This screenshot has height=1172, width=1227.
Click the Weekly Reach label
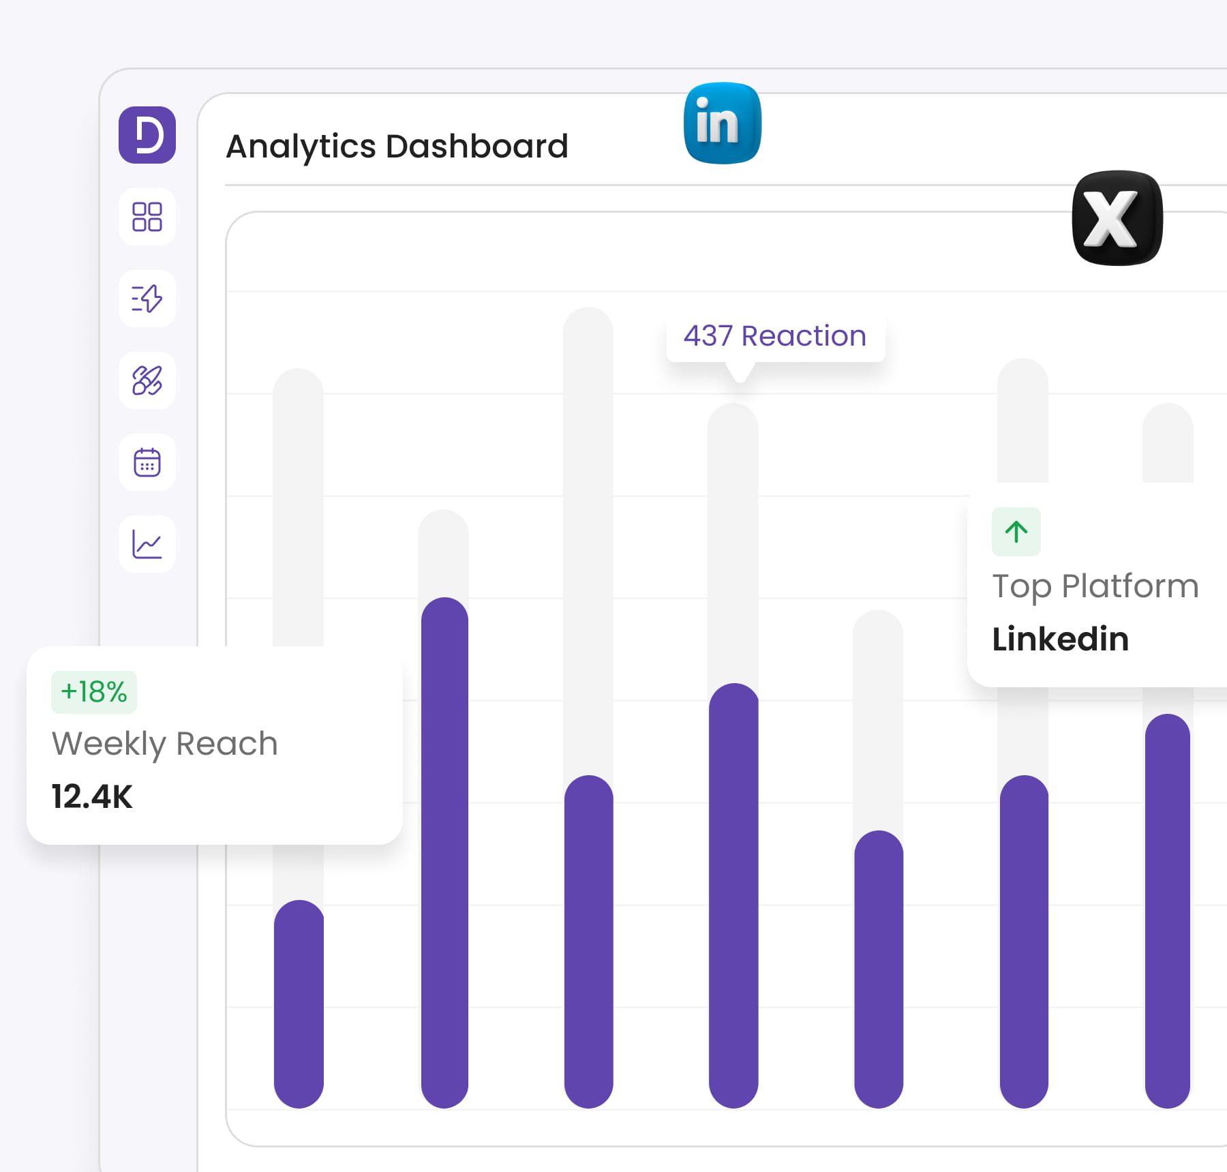pos(165,744)
